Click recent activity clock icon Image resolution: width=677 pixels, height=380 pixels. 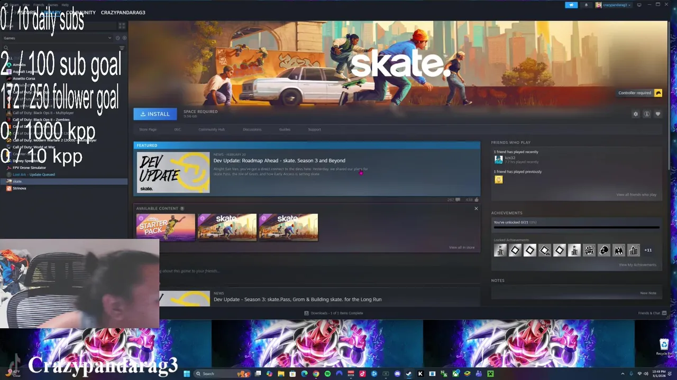click(118, 38)
